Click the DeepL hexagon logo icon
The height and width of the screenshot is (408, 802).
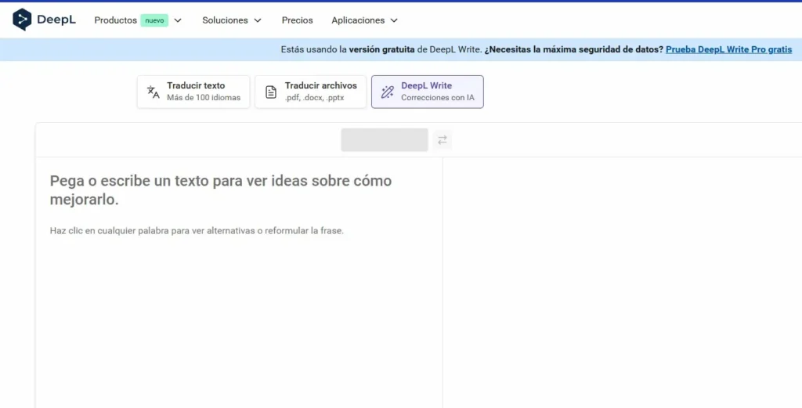21,20
